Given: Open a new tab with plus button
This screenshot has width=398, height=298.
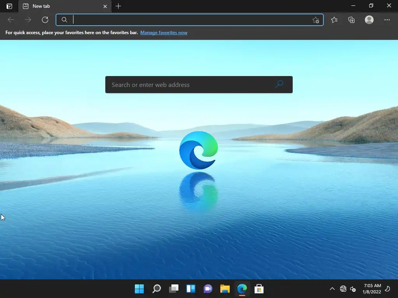Looking at the screenshot, I should 118,6.
